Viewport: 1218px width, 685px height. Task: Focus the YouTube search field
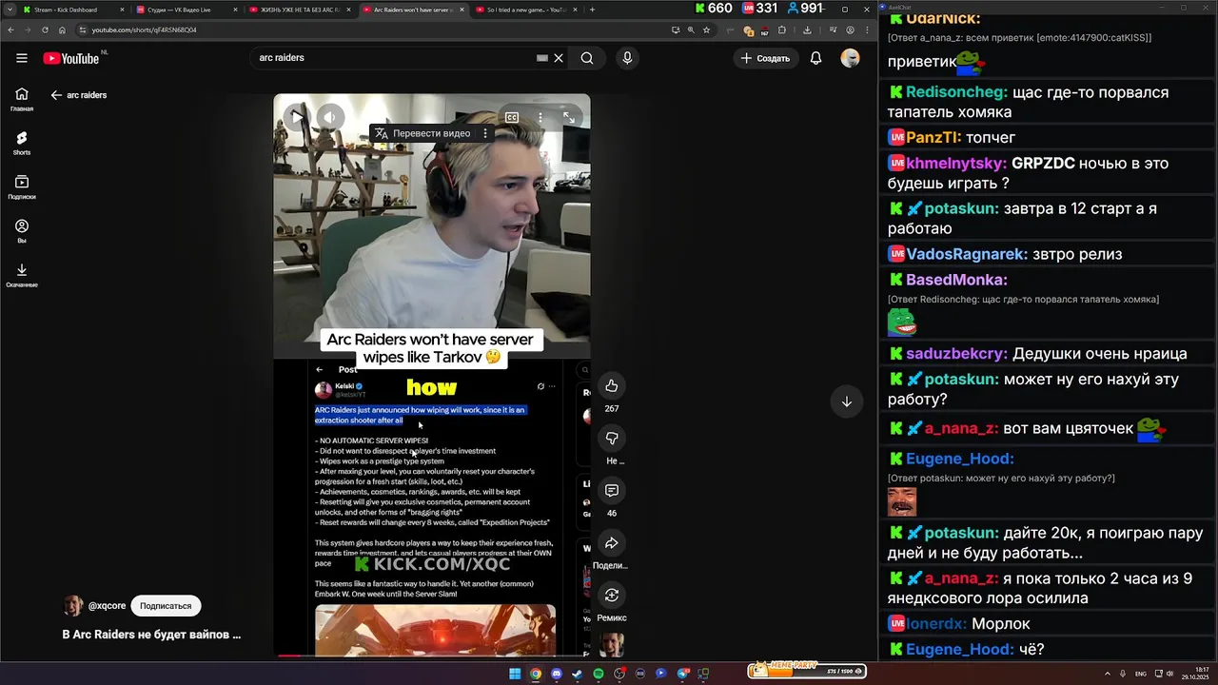click(x=395, y=58)
